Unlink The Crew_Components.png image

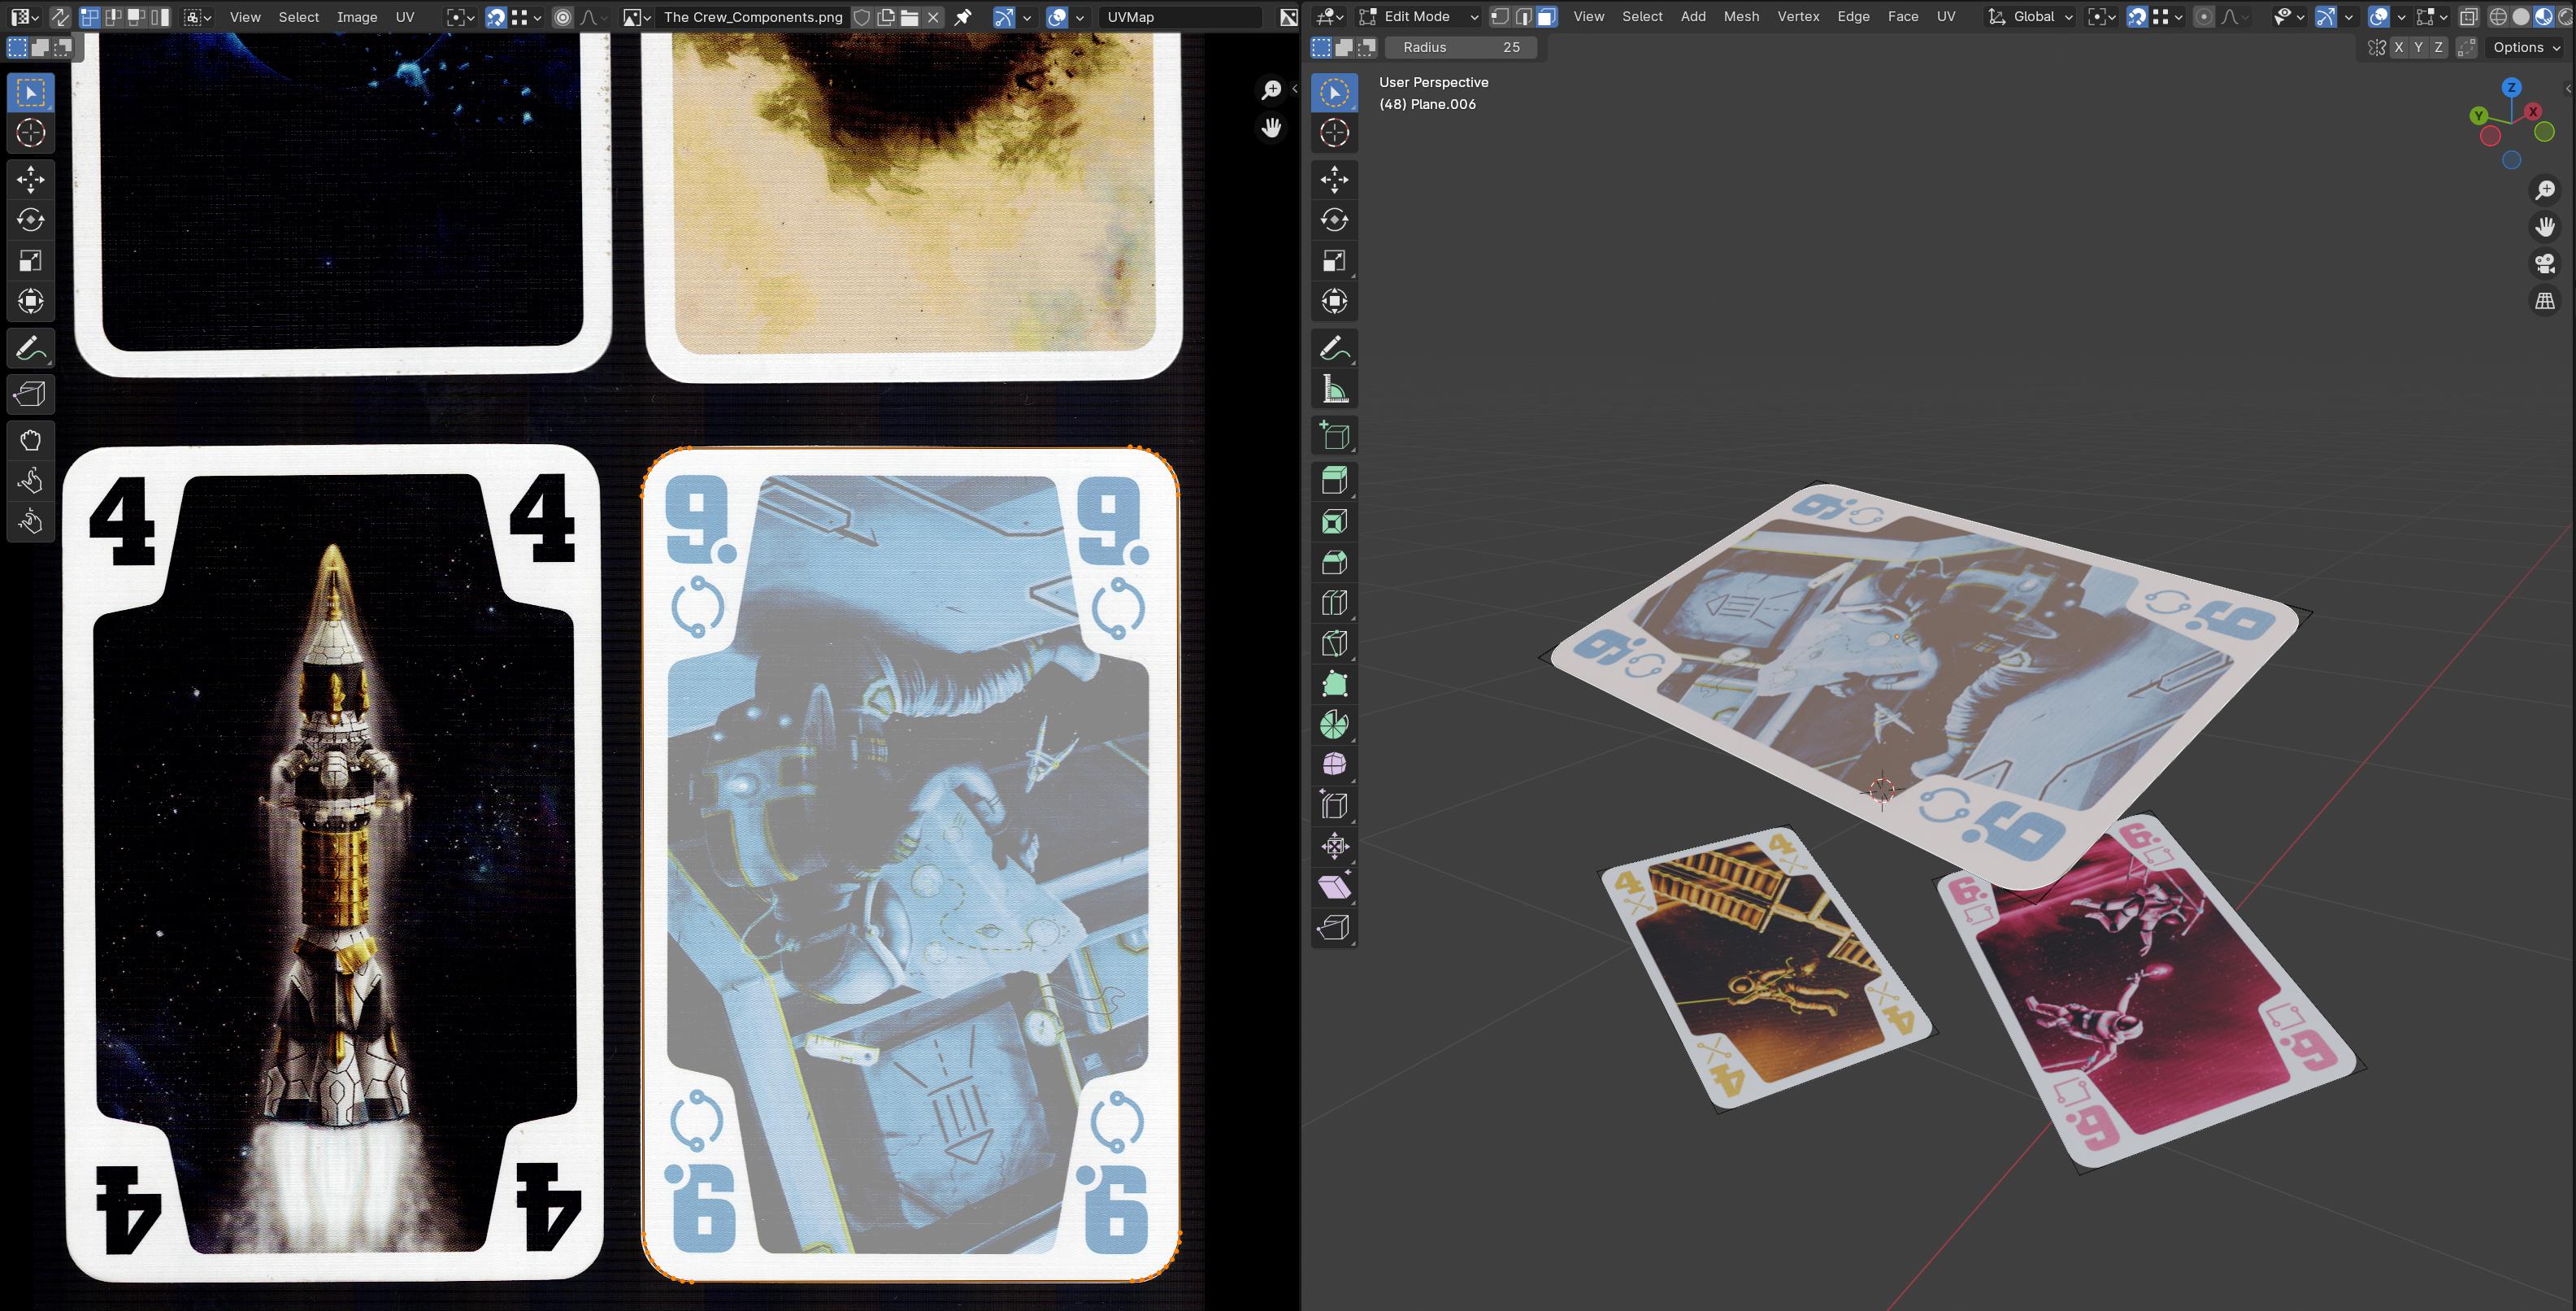(933, 17)
